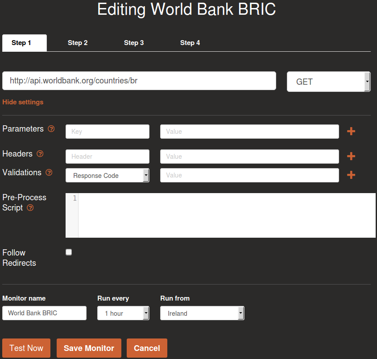377x359 pixels.
Task: Click the Cancel button
Action: click(147, 348)
